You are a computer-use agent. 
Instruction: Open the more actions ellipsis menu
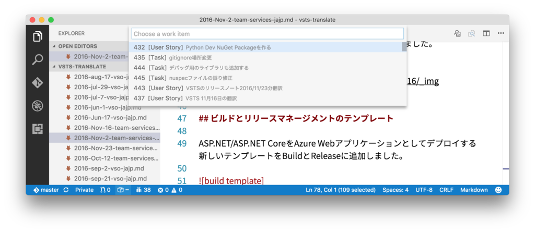501,33
